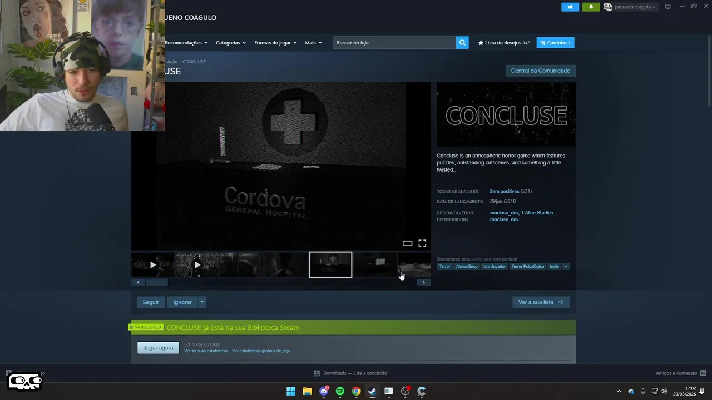This screenshot has height=400, width=712.
Task: Open the CONCLUSE breadcrumb link
Action: (x=194, y=62)
